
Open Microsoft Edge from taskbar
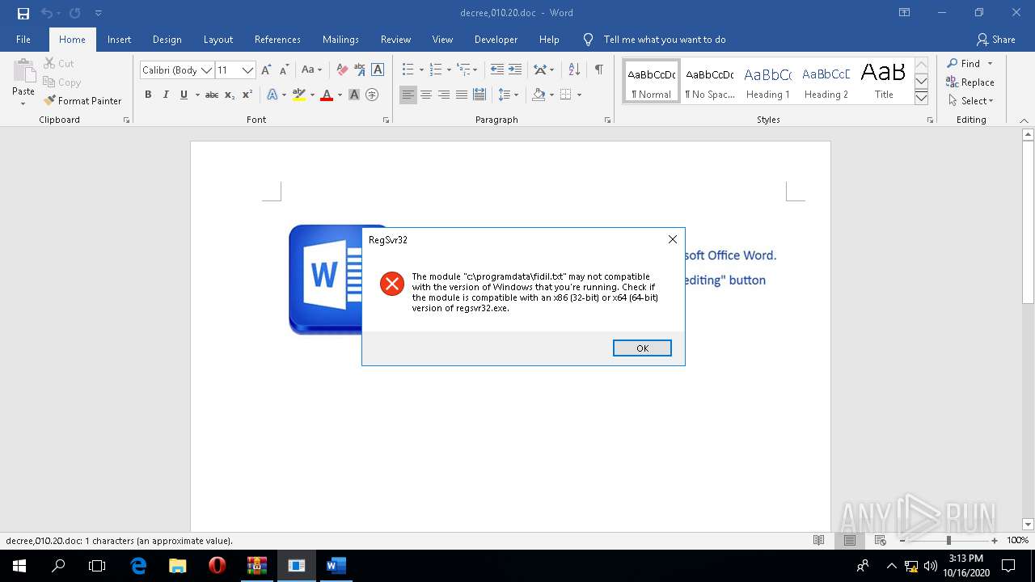tap(138, 566)
